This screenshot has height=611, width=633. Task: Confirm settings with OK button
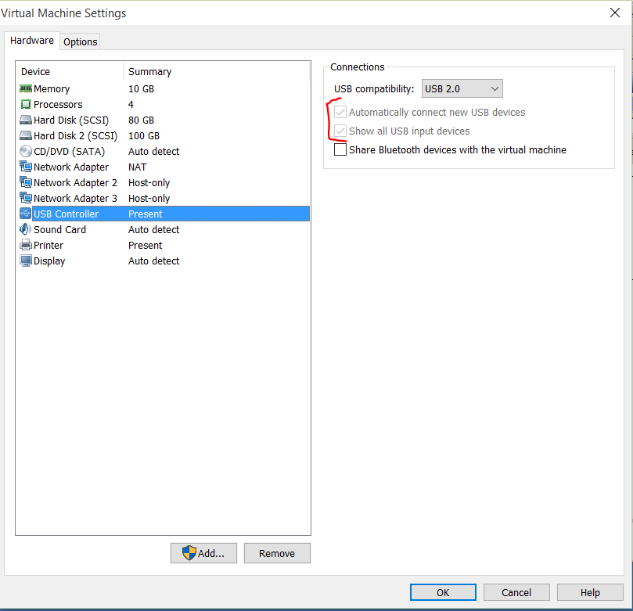443,592
